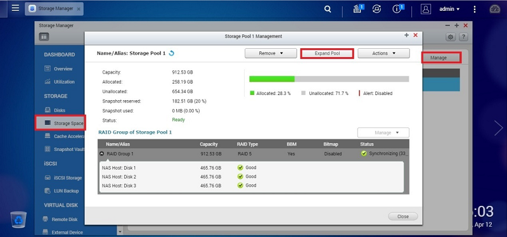507x237 pixels.
Task: Open the Remove dropdown
Action: (x=271, y=53)
